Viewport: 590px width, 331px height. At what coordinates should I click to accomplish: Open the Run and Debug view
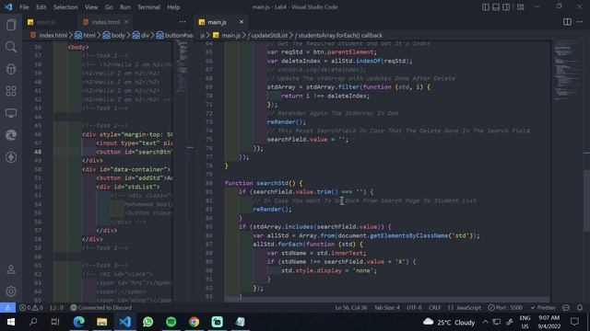(11, 69)
